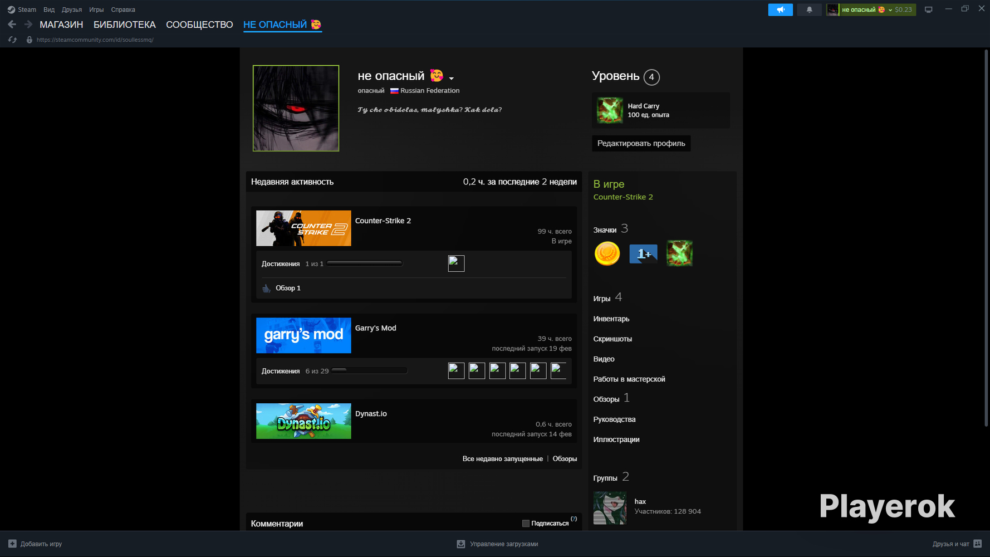The image size is (990, 557).
Task: Open the Руководства link
Action: pyautogui.click(x=614, y=419)
